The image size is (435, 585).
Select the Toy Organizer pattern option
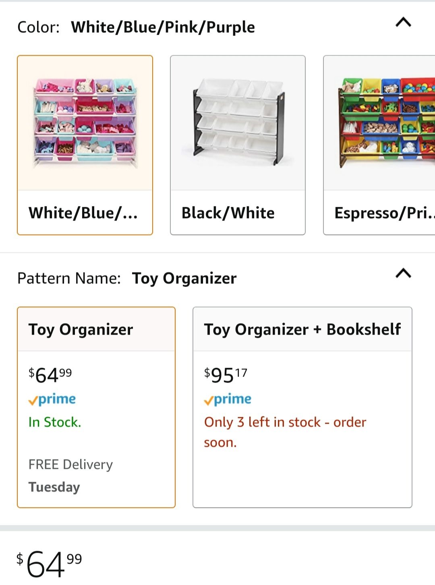96,407
